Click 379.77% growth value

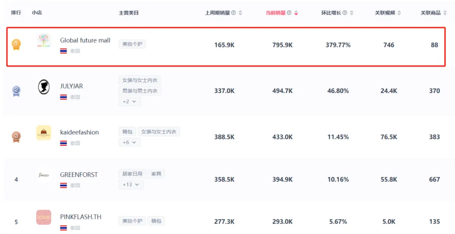tap(338, 45)
